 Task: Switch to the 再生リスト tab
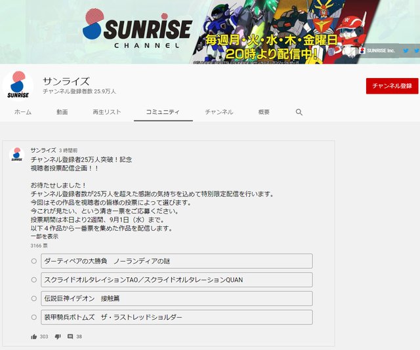point(107,112)
